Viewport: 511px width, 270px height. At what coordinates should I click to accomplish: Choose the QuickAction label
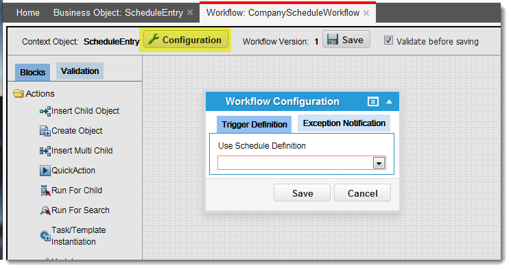point(73,171)
